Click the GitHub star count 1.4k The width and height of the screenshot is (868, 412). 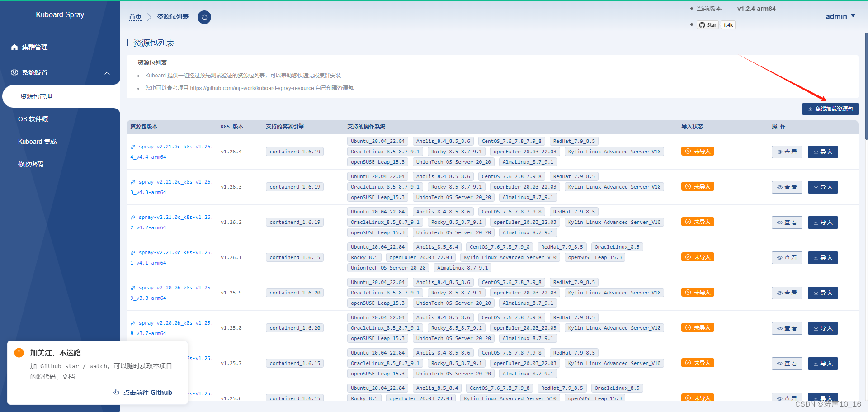coord(728,25)
